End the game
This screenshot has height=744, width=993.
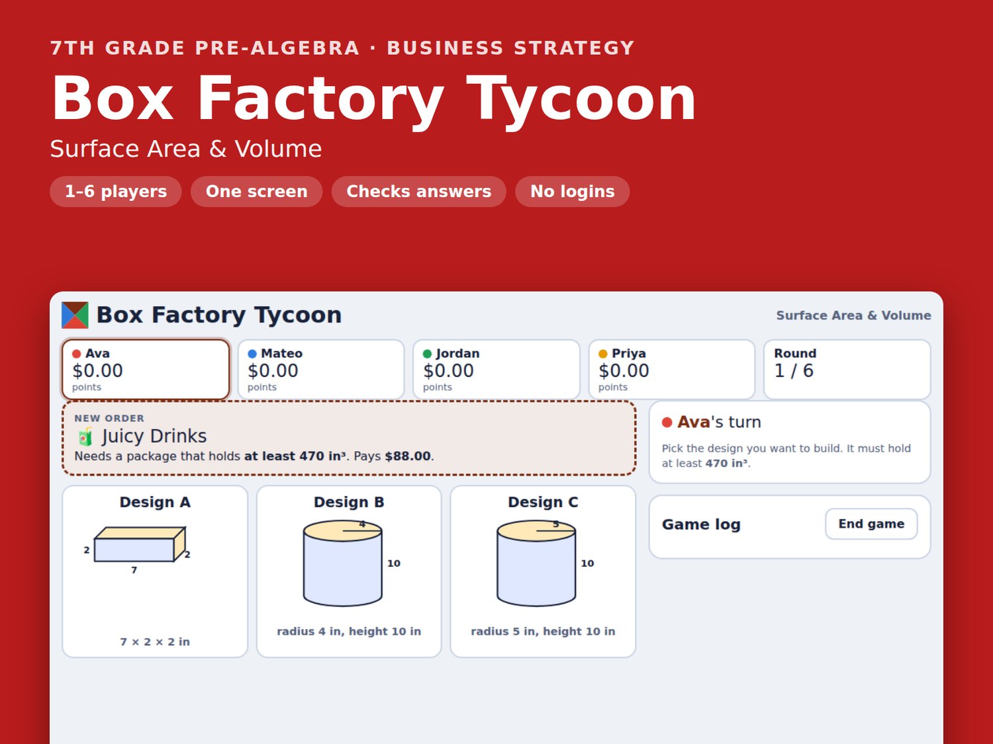tap(871, 524)
